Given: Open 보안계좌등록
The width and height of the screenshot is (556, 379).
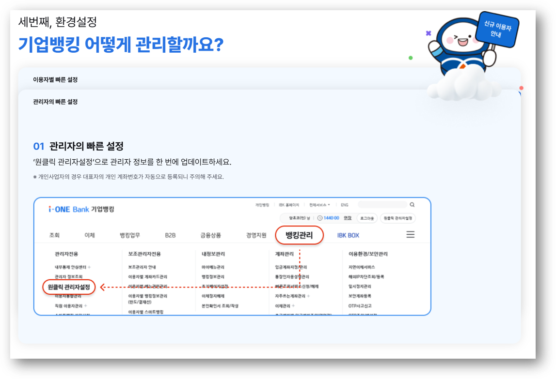Looking at the screenshot, I should click(360, 296).
